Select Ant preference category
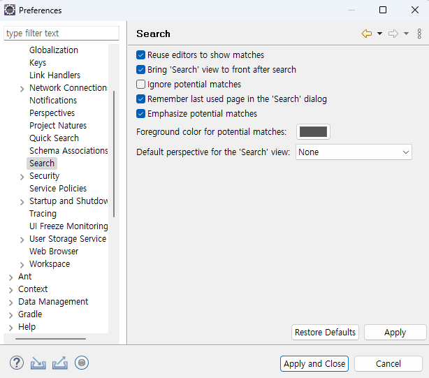 tap(25, 277)
